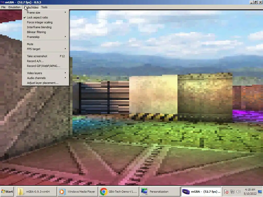Open the Action Center flag tray icon
This screenshot has height=197, width=263.
pos(226,191)
